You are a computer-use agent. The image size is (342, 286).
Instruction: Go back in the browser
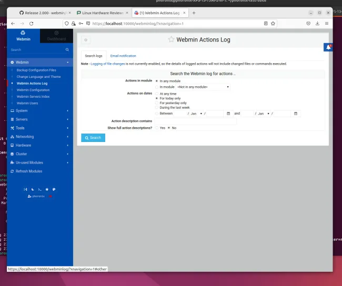pos(13,24)
